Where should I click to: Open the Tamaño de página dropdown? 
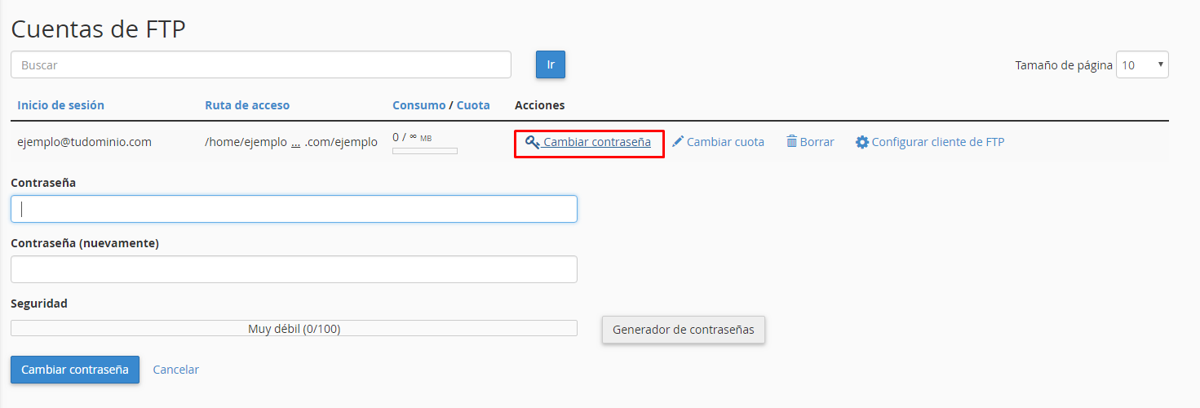[x=1141, y=65]
